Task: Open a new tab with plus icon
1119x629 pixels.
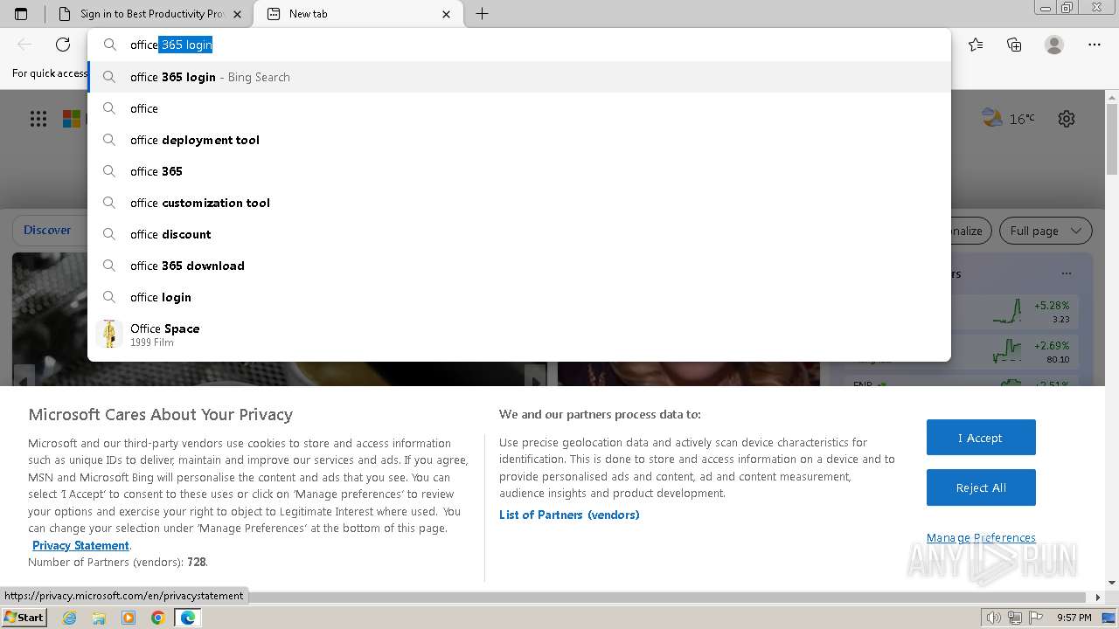Action: (482, 14)
